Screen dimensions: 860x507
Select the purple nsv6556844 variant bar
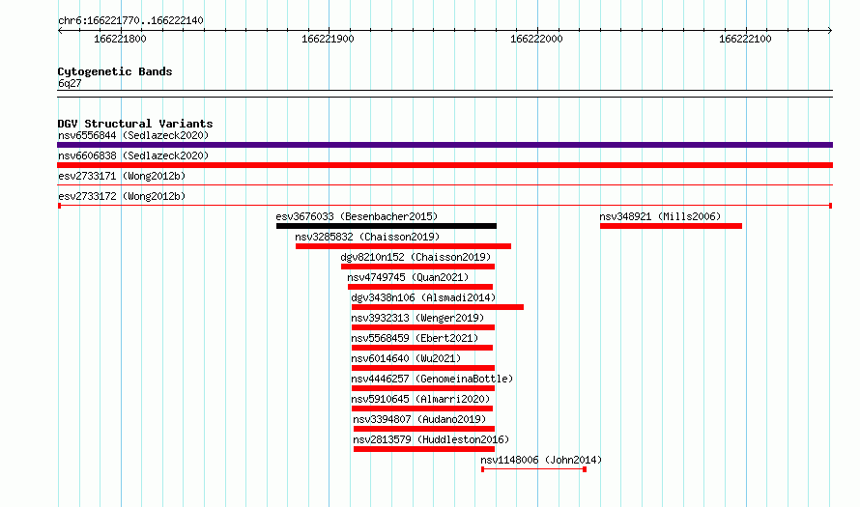click(444, 145)
